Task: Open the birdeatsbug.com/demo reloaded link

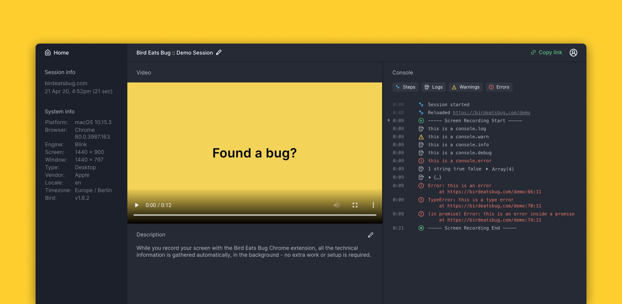Action: point(491,112)
